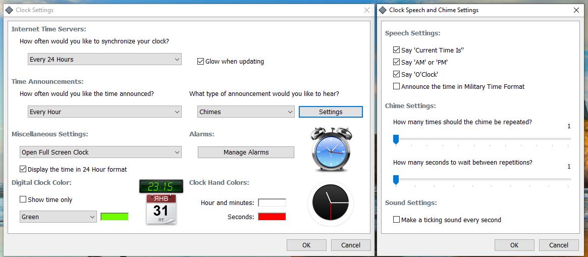
Task: Click the Clock Settings title bar icon
Action: pyautogui.click(x=9, y=10)
